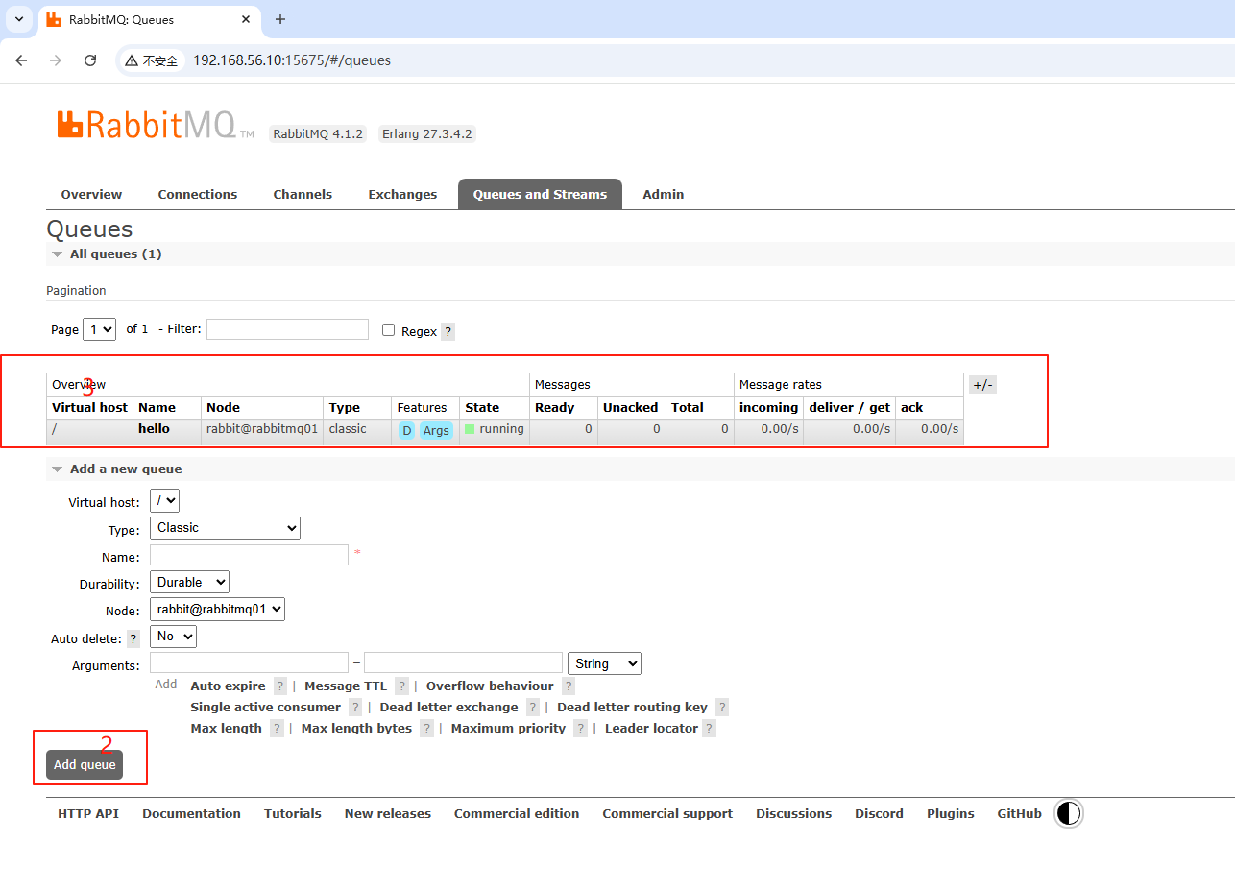Image resolution: width=1235 pixels, height=890 pixels.
Task: Insert the Message TTL argument
Action: [x=346, y=686]
